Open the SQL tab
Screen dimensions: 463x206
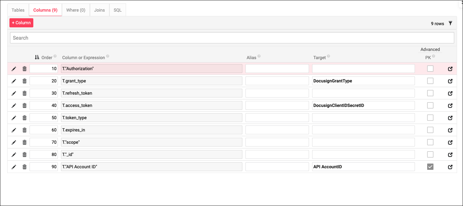pyautogui.click(x=118, y=10)
